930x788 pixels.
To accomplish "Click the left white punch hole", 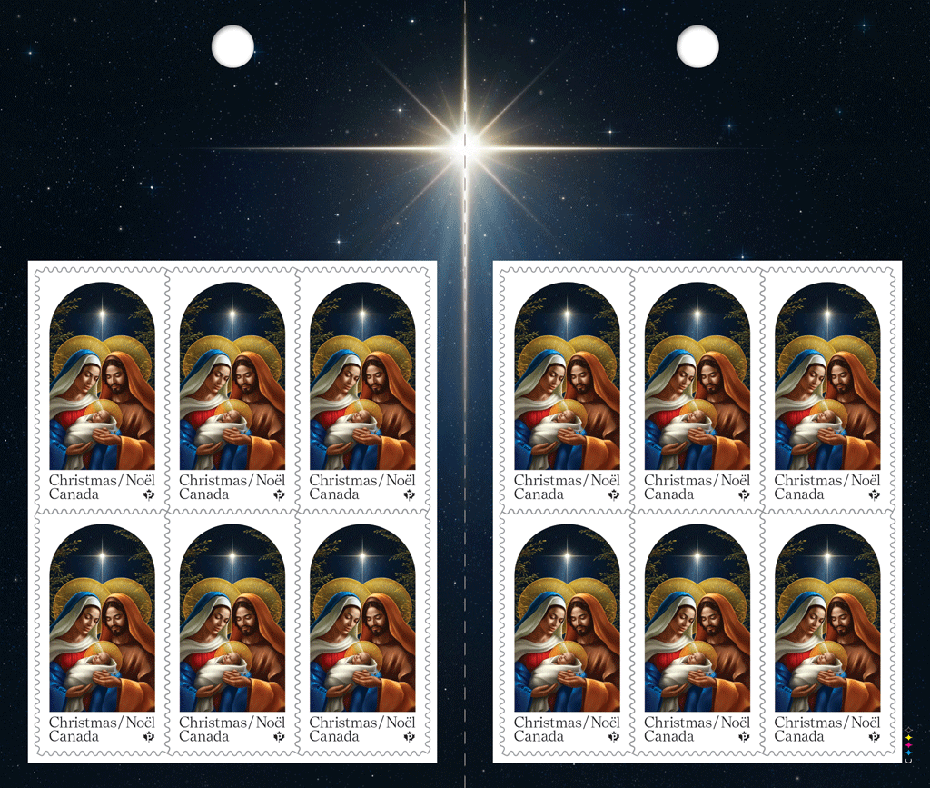I will click(233, 46).
